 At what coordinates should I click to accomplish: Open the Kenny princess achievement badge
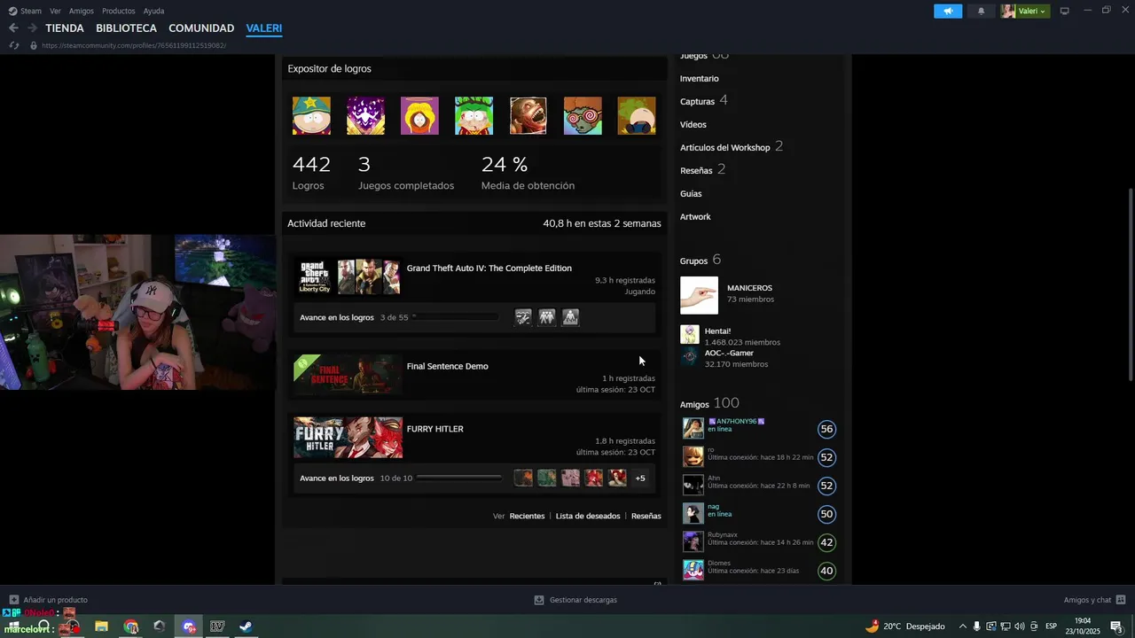point(419,116)
